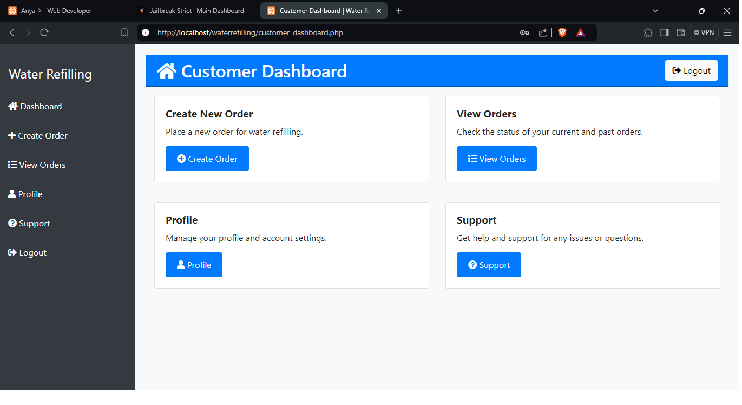The width and height of the screenshot is (742, 405).
Task: Switch to Anya Web Developer tab
Action: pos(56,11)
